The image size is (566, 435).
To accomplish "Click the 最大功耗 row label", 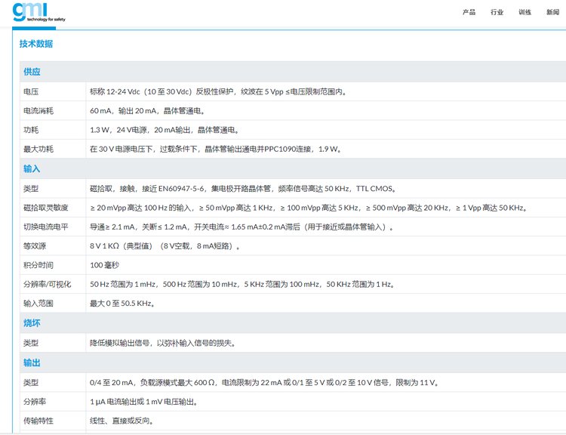I will point(38,150).
